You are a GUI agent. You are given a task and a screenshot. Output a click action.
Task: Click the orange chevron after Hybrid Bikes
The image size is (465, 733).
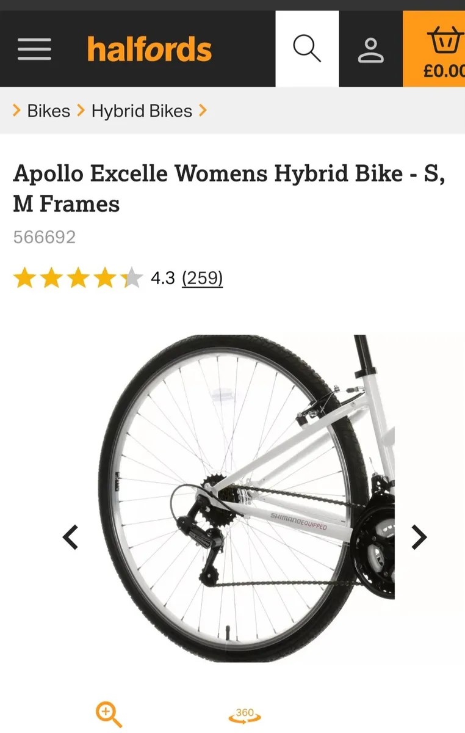pos(203,111)
